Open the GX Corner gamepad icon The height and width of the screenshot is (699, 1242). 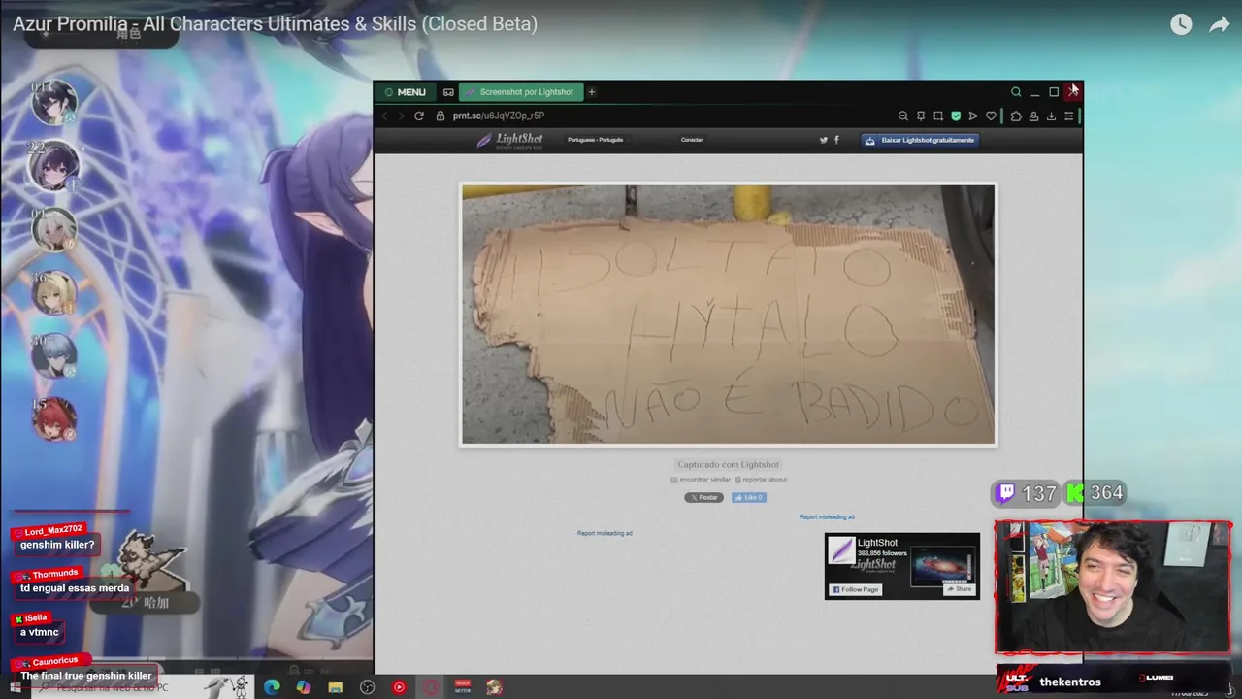pyautogui.click(x=448, y=92)
